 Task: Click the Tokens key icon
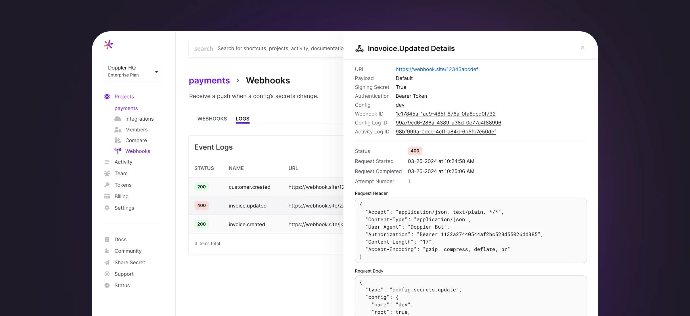tap(107, 185)
